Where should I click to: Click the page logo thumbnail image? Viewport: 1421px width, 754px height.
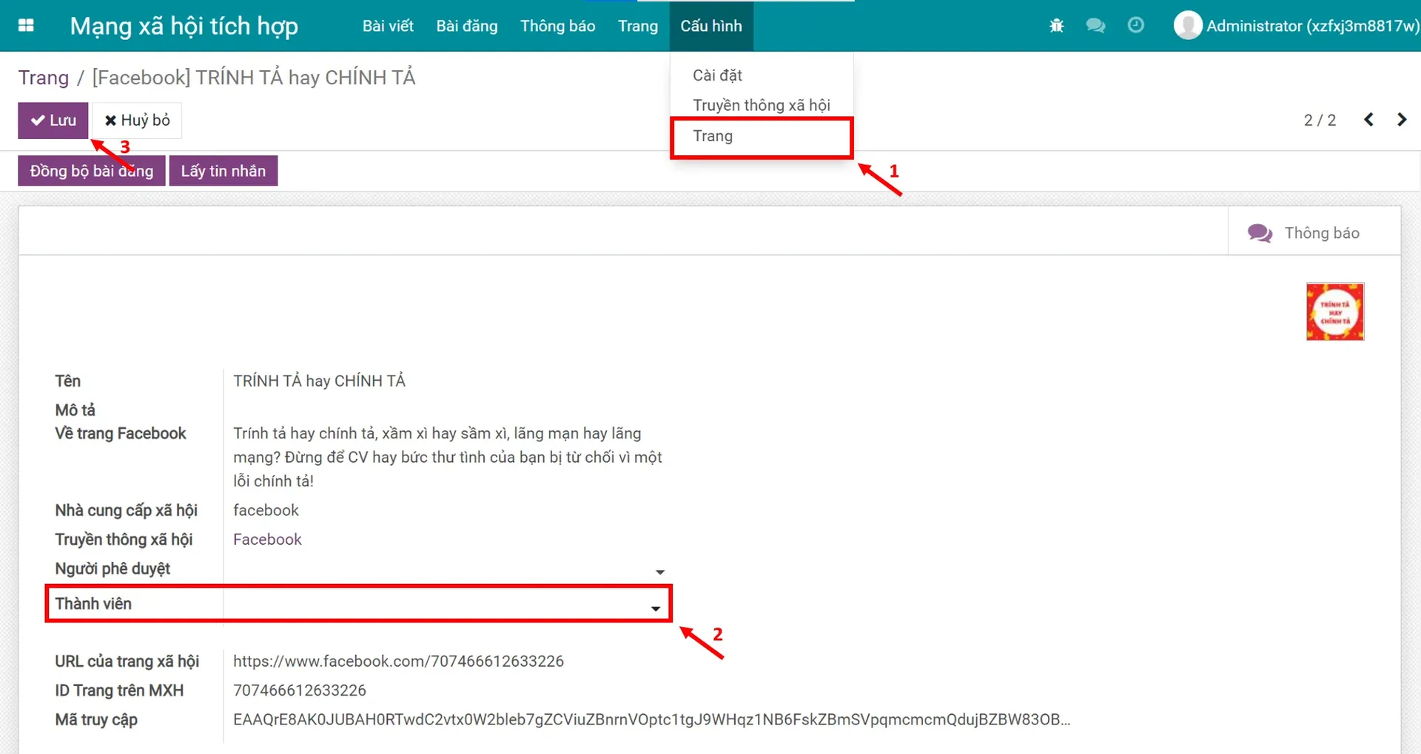point(1335,311)
